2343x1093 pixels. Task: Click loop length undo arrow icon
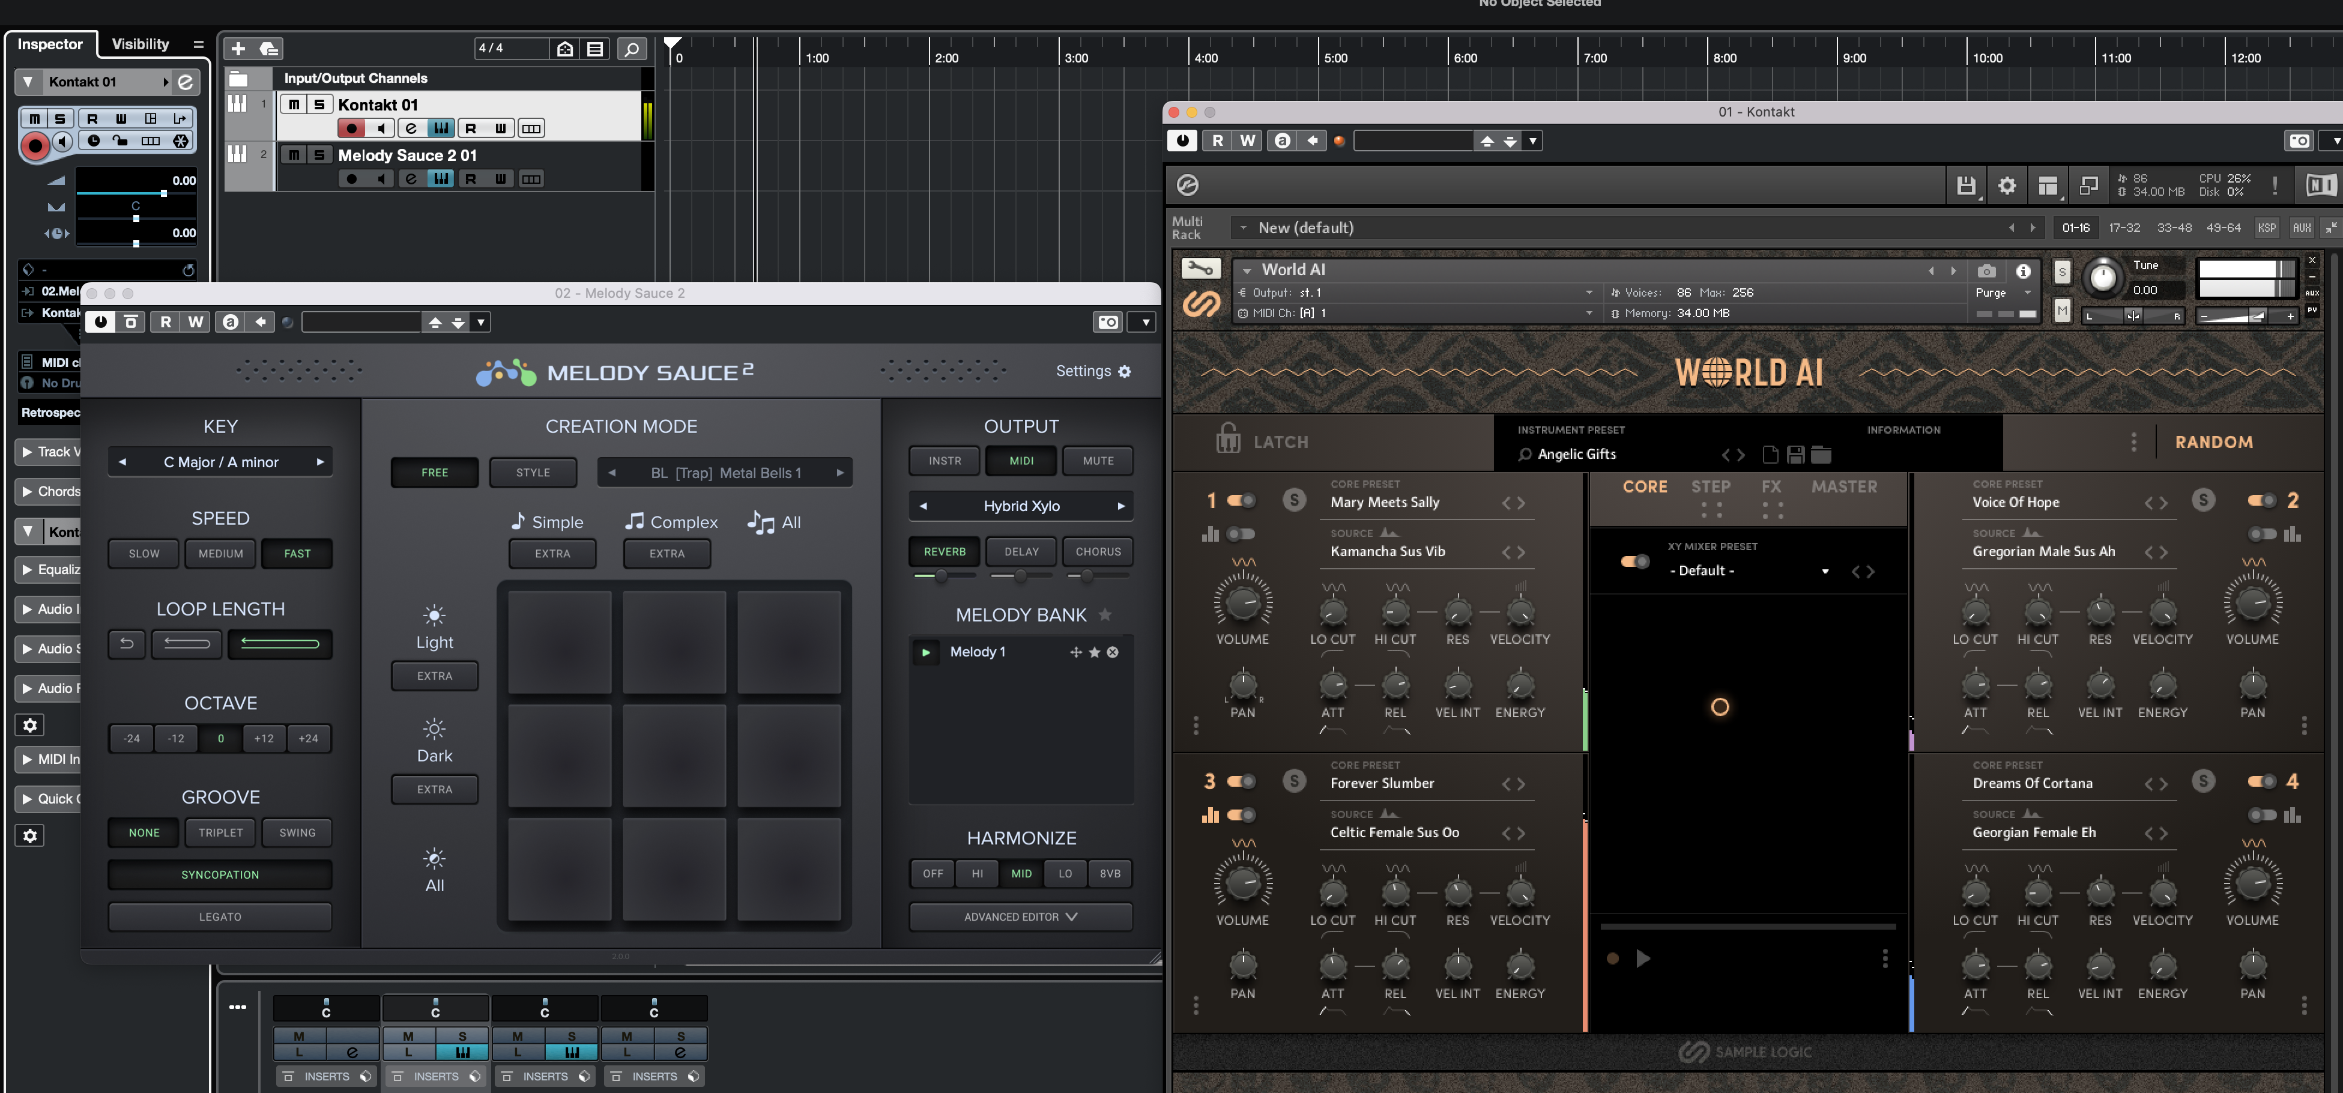[127, 644]
